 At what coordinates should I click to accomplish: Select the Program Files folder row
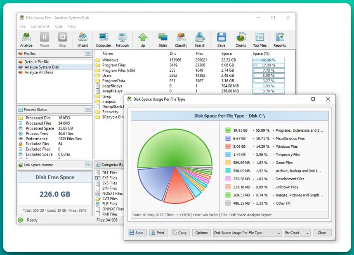114,65
